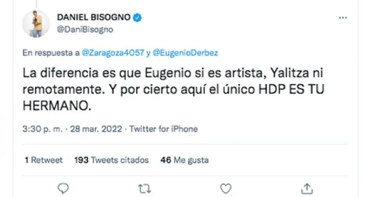Click the thread line above the avatar
The width and height of the screenshot is (365, 197).
(36, 3)
